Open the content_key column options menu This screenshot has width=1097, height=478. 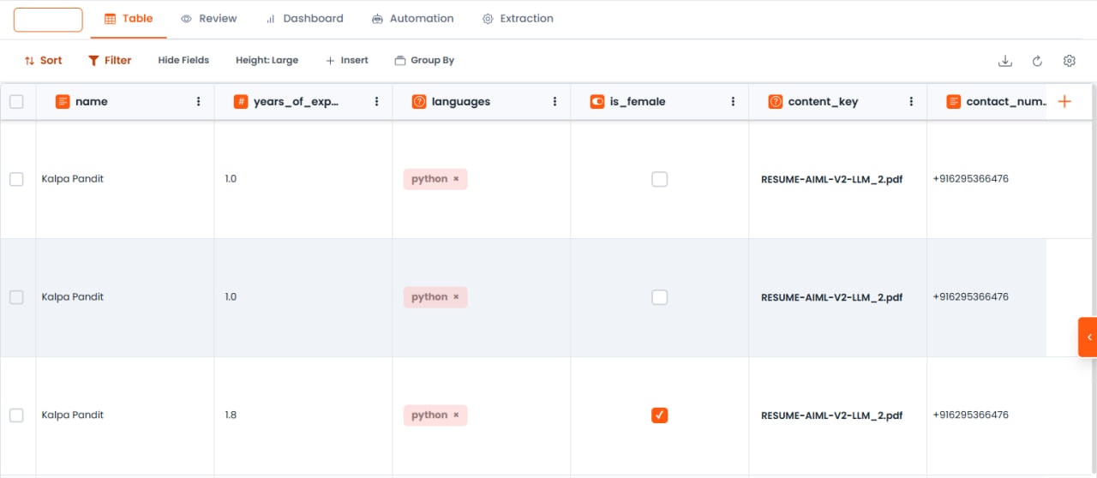pos(911,102)
